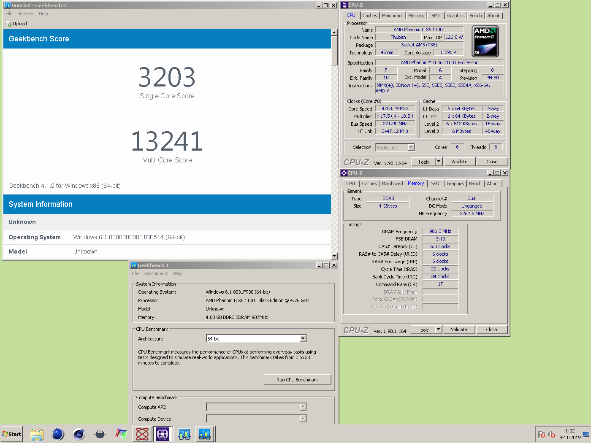
Task: Open Mainboard tab in lower CPU-Z window
Action: [392, 184]
